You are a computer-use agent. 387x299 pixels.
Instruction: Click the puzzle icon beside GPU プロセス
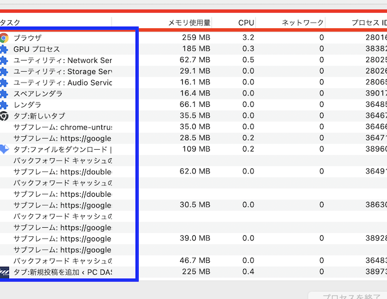[x=3, y=49]
